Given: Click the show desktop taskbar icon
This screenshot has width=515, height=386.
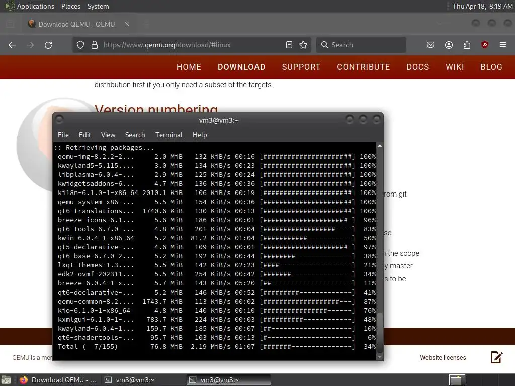Looking at the screenshot, I should point(6,380).
